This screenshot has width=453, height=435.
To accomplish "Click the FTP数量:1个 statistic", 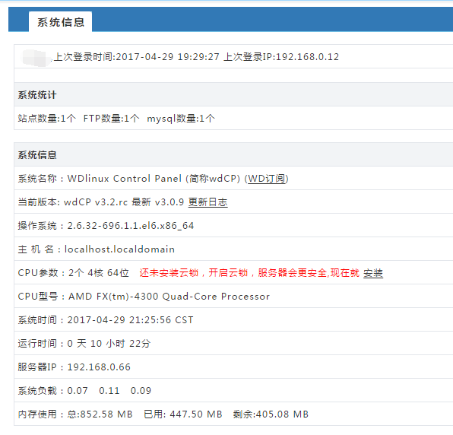I will [x=111, y=118].
